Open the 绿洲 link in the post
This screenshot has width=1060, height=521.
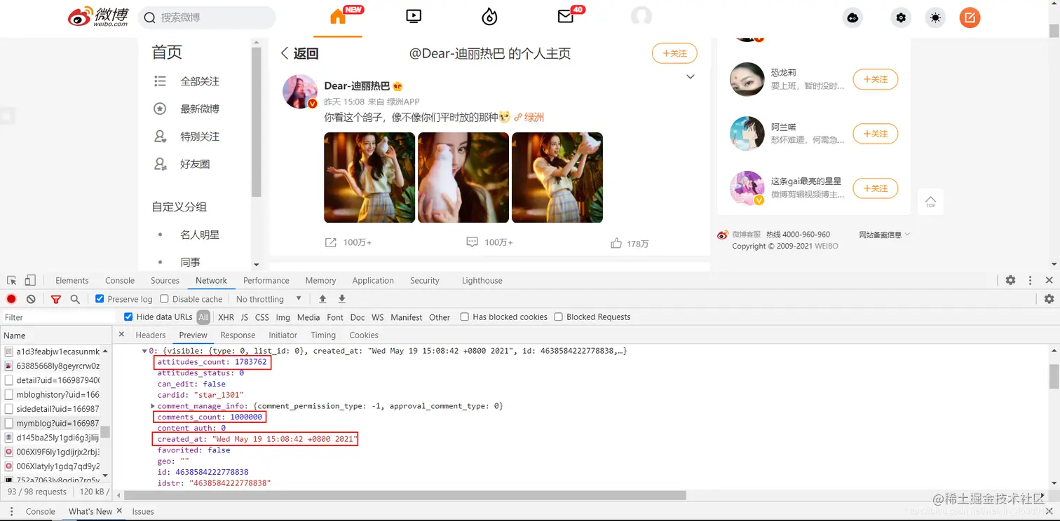pyautogui.click(x=529, y=118)
